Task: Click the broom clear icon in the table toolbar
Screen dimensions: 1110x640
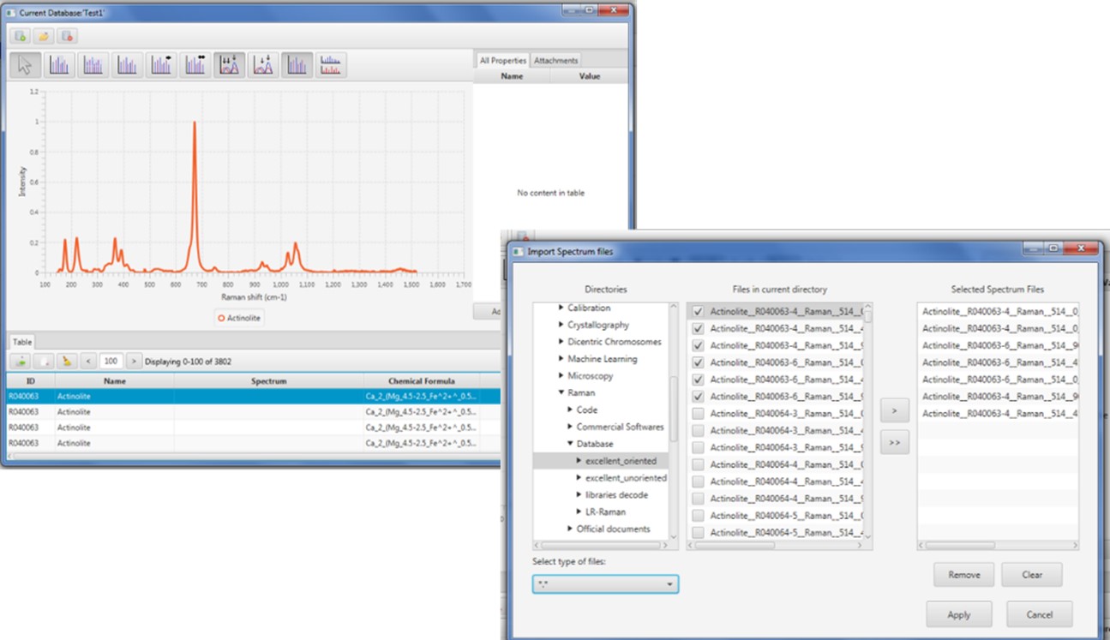Action: click(67, 362)
